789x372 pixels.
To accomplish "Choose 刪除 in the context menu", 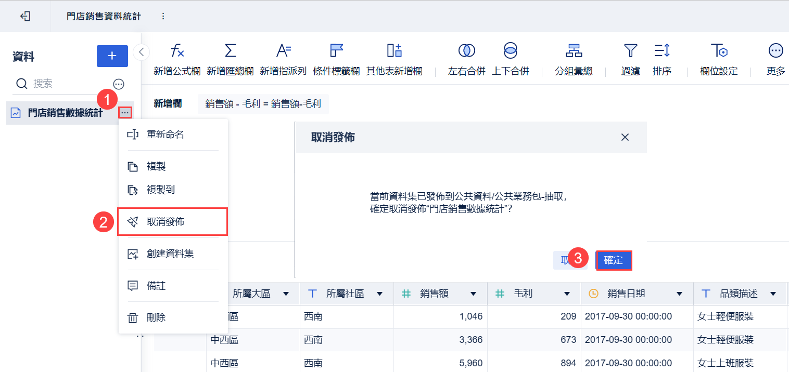I will pos(173,317).
